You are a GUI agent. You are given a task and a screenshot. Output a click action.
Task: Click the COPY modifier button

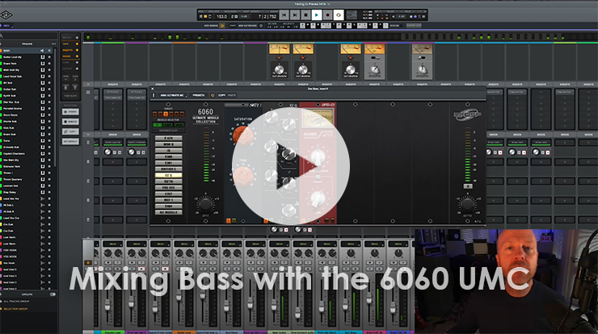[x=70, y=132]
